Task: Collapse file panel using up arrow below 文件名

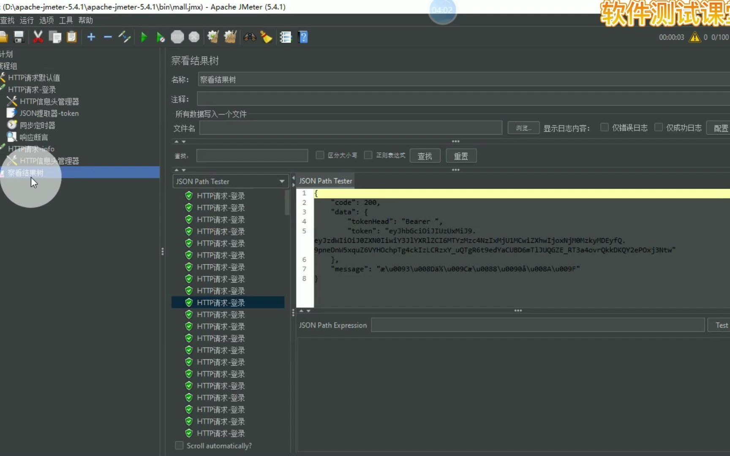Action: [177, 141]
